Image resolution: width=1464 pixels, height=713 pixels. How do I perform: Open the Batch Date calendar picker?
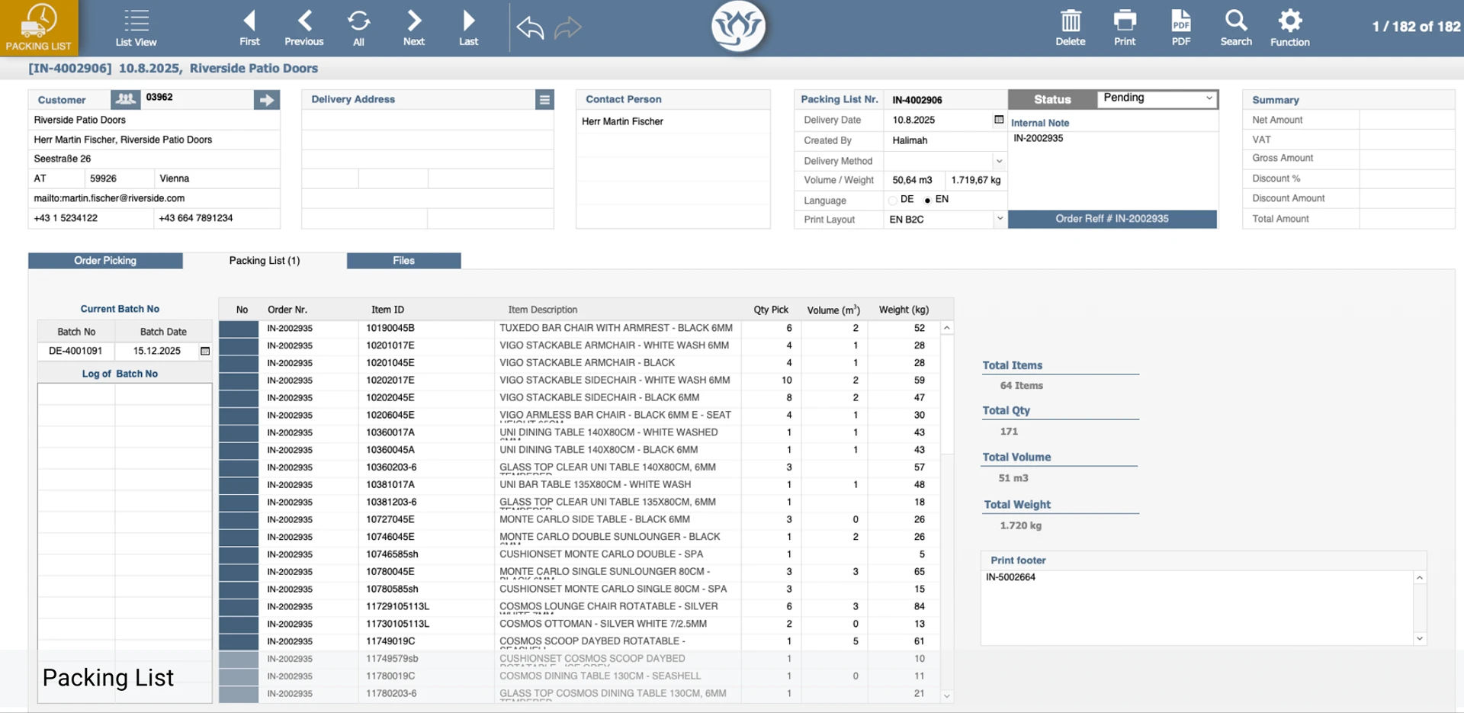[205, 351]
